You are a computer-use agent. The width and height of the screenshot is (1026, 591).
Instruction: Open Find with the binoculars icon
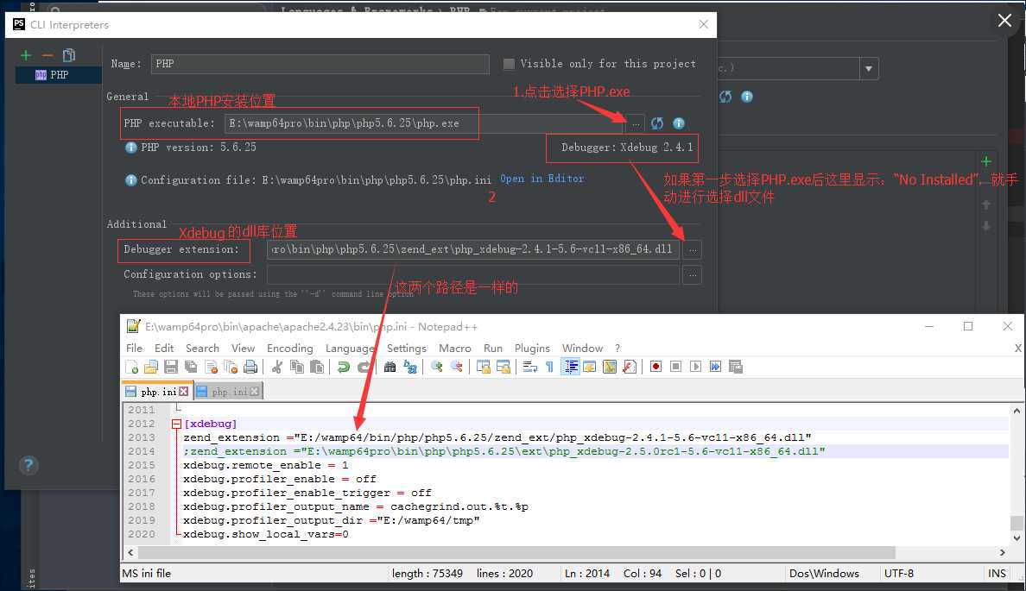pyautogui.click(x=390, y=367)
